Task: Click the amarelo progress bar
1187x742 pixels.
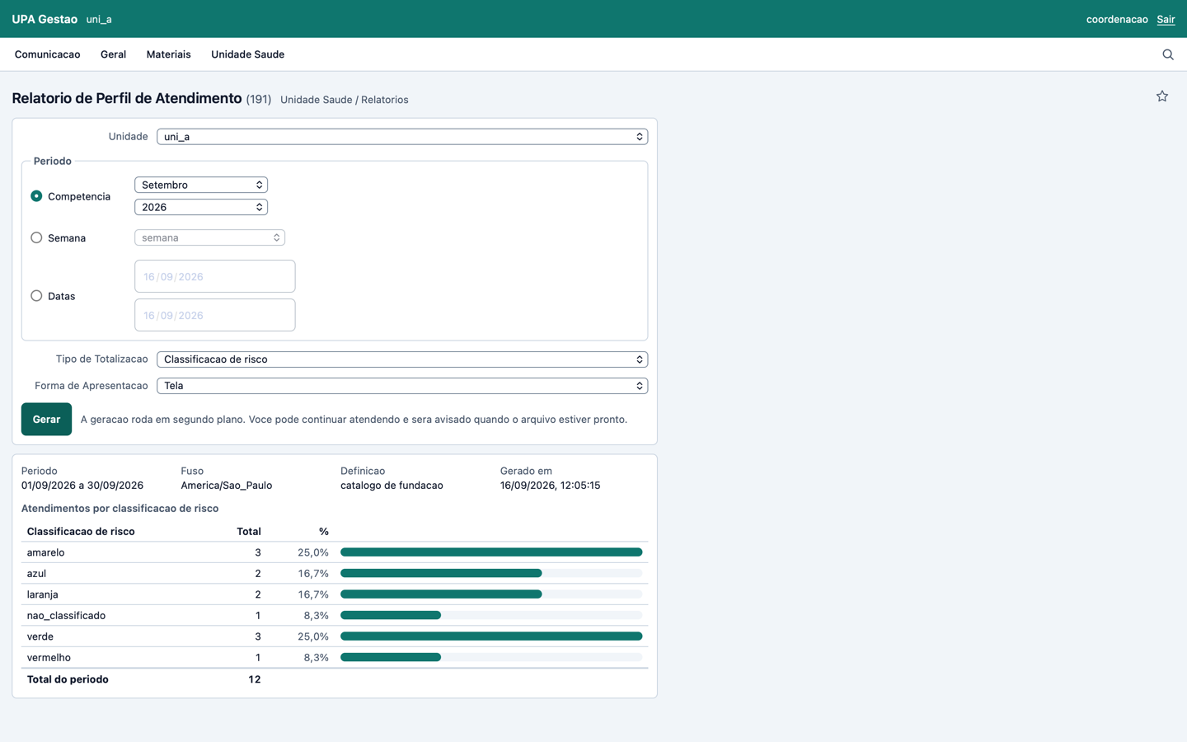Action: (491, 552)
